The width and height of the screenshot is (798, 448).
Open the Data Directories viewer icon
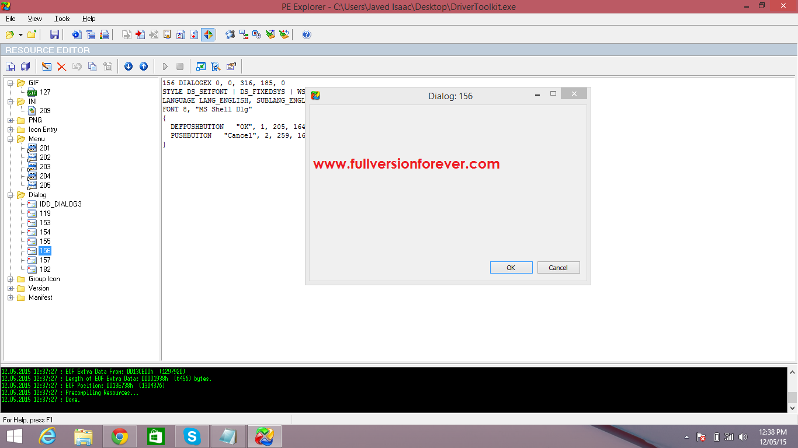(91, 34)
